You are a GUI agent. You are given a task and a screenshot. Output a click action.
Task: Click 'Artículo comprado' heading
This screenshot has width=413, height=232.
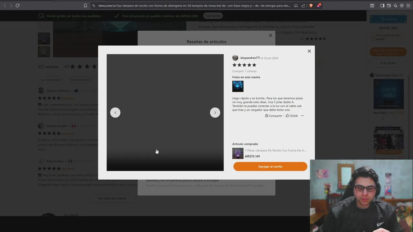[x=245, y=144]
